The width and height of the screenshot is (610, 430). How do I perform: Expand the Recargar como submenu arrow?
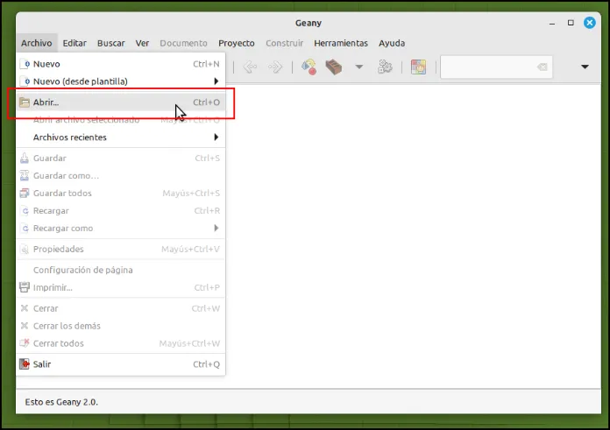216,229
